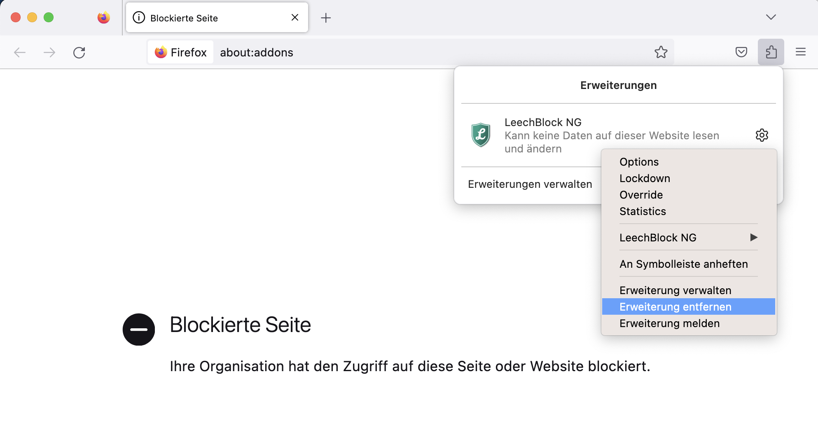Close the Blockierte Seite tab
The height and width of the screenshot is (435, 818).
(x=295, y=17)
